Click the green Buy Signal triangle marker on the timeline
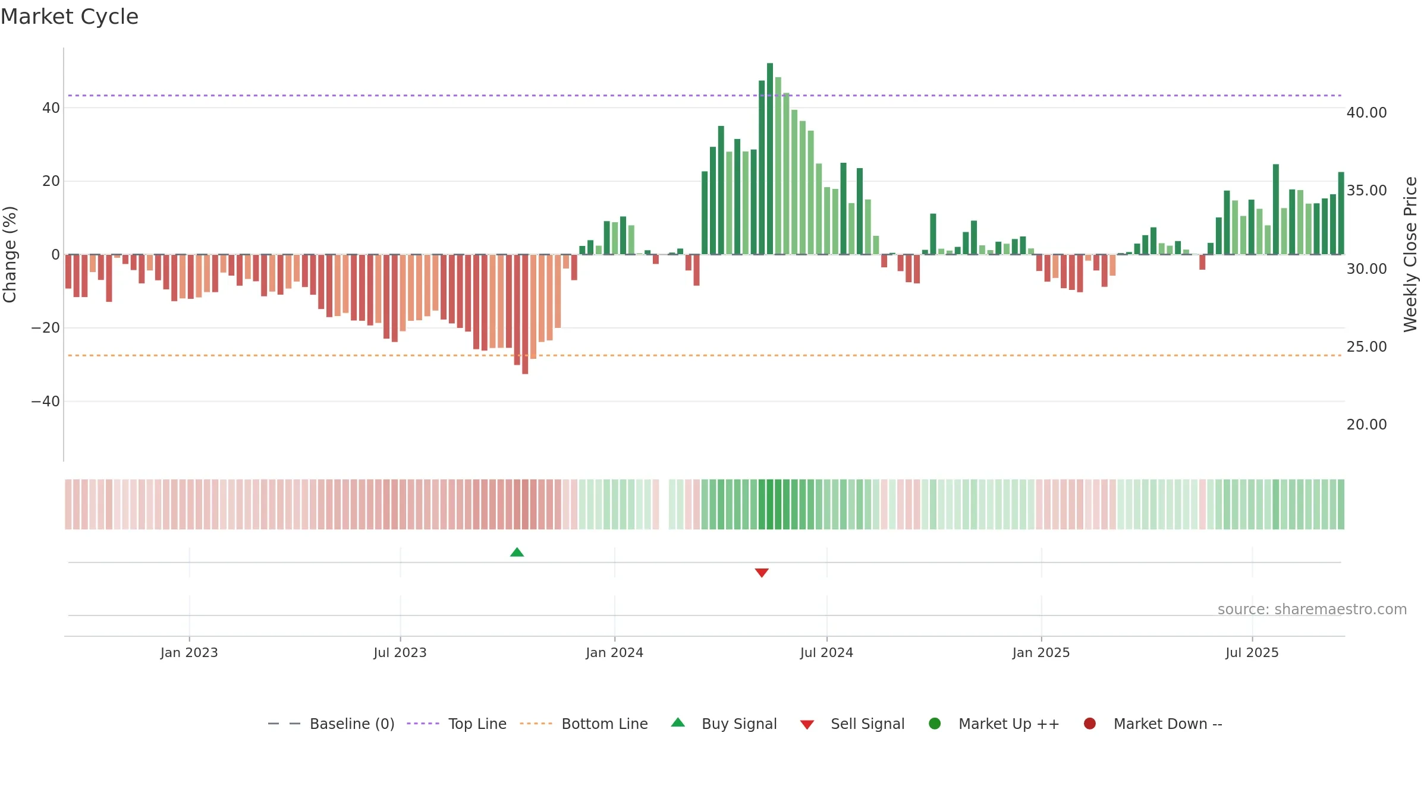The height and width of the screenshot is (802, 1427). coord(517,552)
